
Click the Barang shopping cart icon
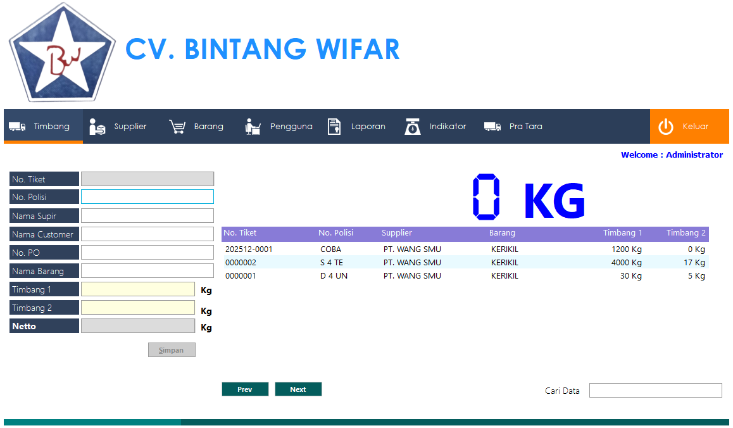178,126
